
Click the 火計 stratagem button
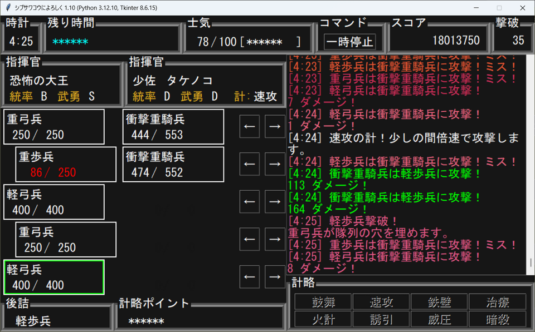(x=323, y=319)
